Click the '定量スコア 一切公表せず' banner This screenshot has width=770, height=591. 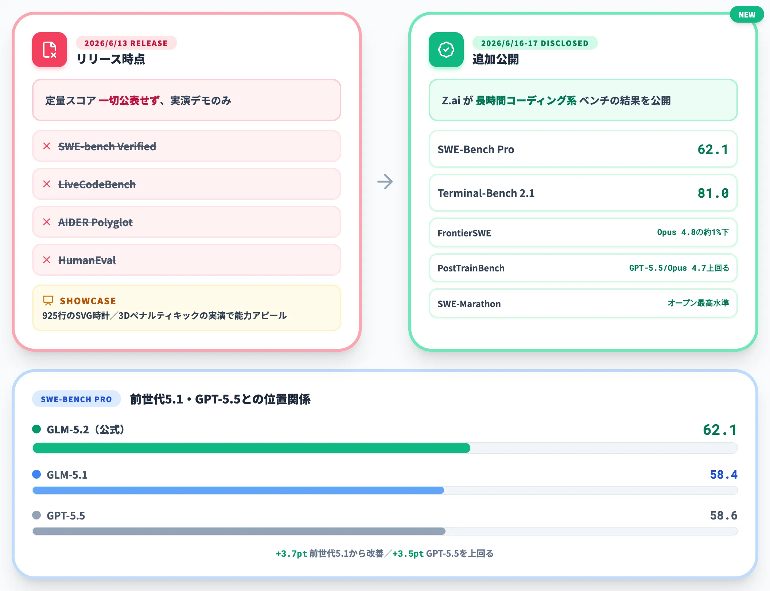click(187, 100)
